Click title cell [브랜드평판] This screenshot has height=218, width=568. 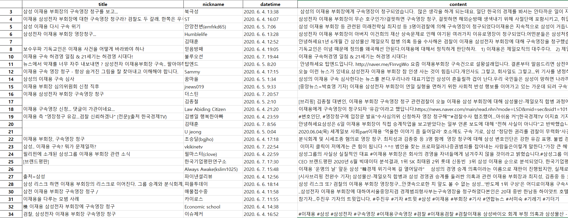coord(103,162)
